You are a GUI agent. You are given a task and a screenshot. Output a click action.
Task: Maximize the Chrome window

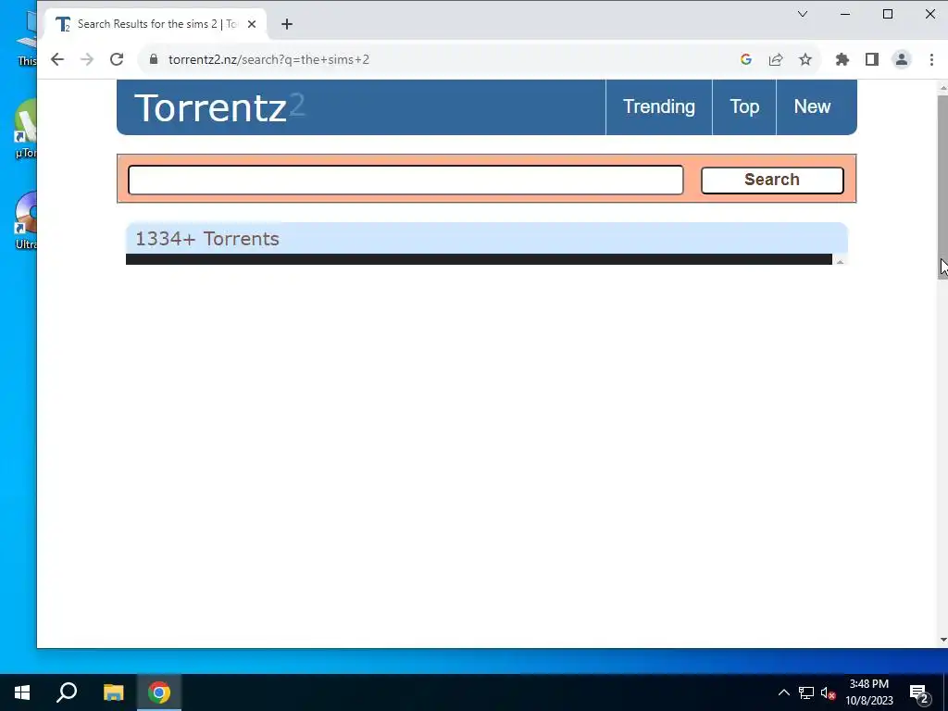pos(888,14)
